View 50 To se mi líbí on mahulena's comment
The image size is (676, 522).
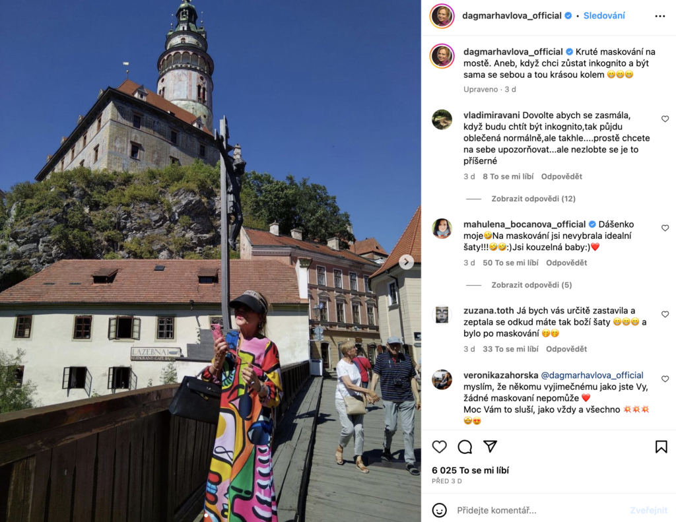pyautogui.click(x=510, y=263)
